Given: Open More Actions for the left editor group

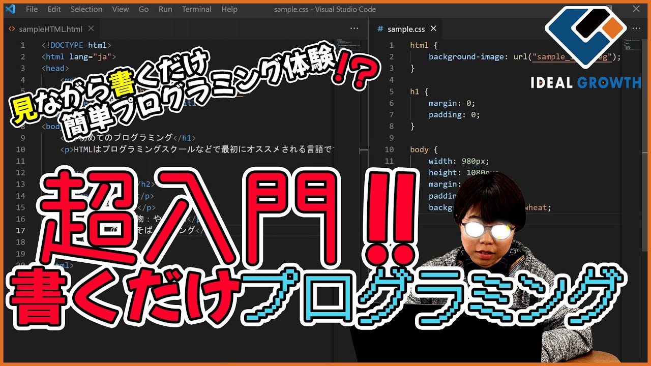Looking at the screenshot, I should click(x=354, y=29).
